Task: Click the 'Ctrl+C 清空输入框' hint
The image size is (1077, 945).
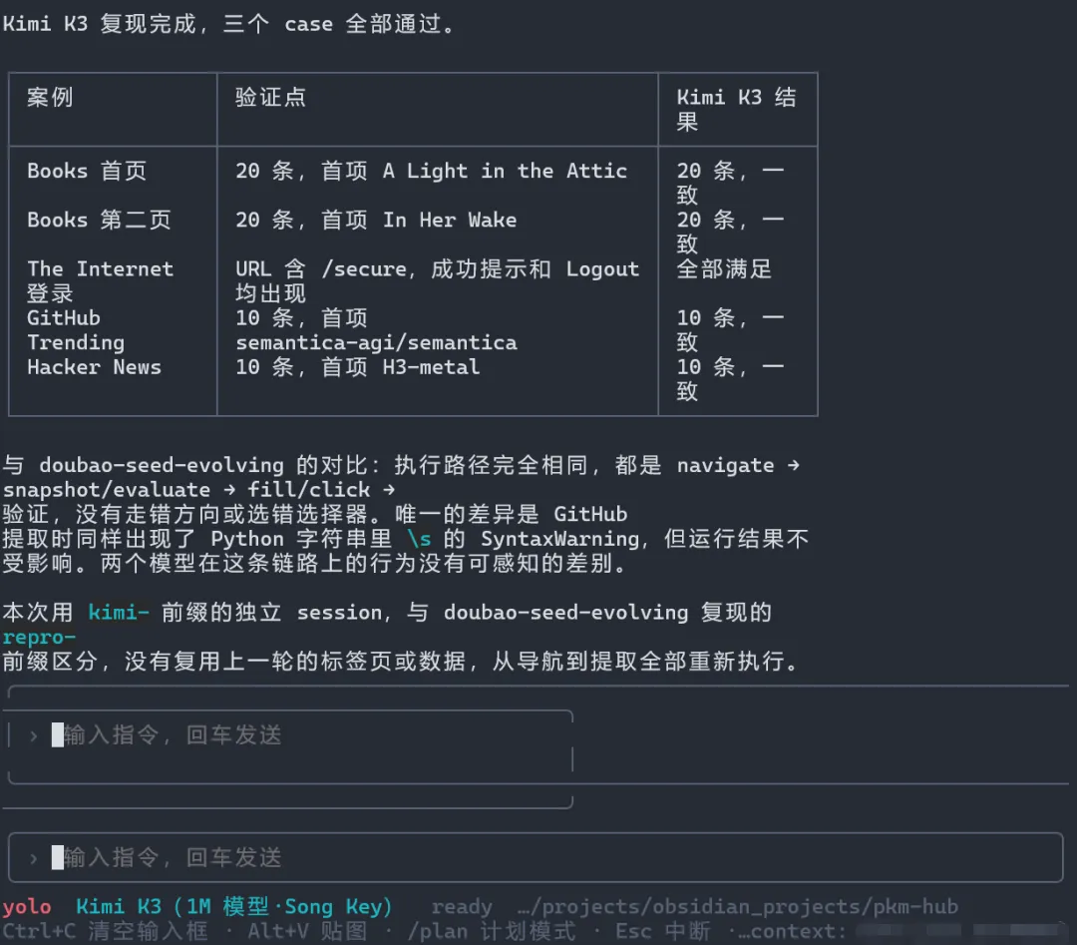Action: coord(105,931)
